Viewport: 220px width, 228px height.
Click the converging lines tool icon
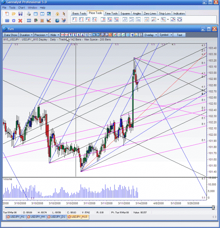pyautogui.click(x=131, y=20)
